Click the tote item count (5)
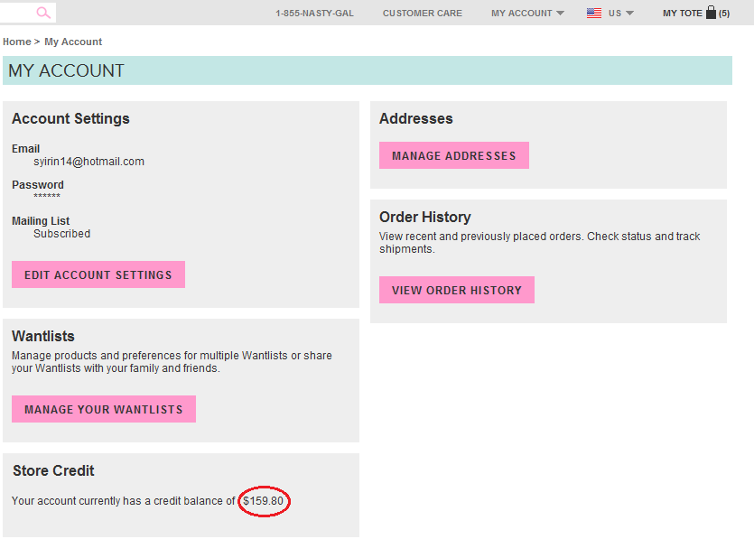Screen dimensions: 754x539 point(723,14)
